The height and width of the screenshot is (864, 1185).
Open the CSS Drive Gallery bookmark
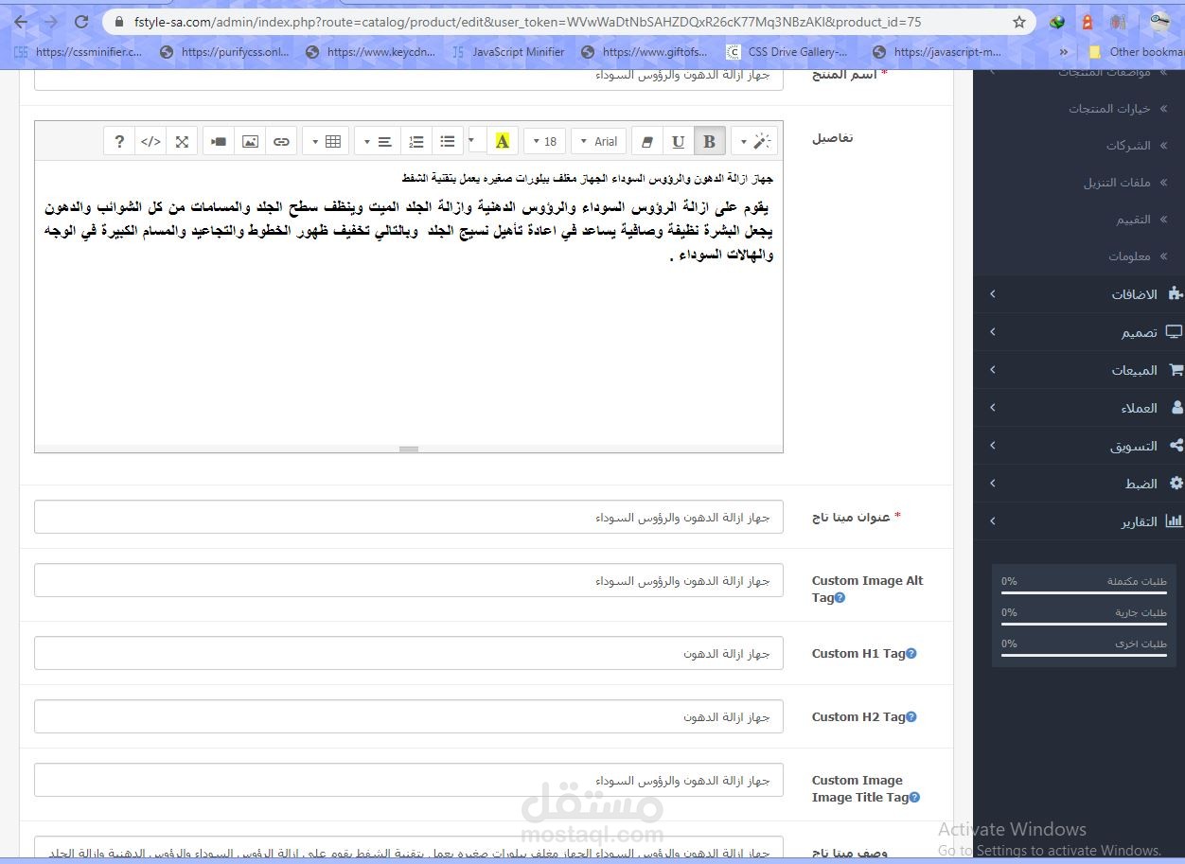point(787,52)
